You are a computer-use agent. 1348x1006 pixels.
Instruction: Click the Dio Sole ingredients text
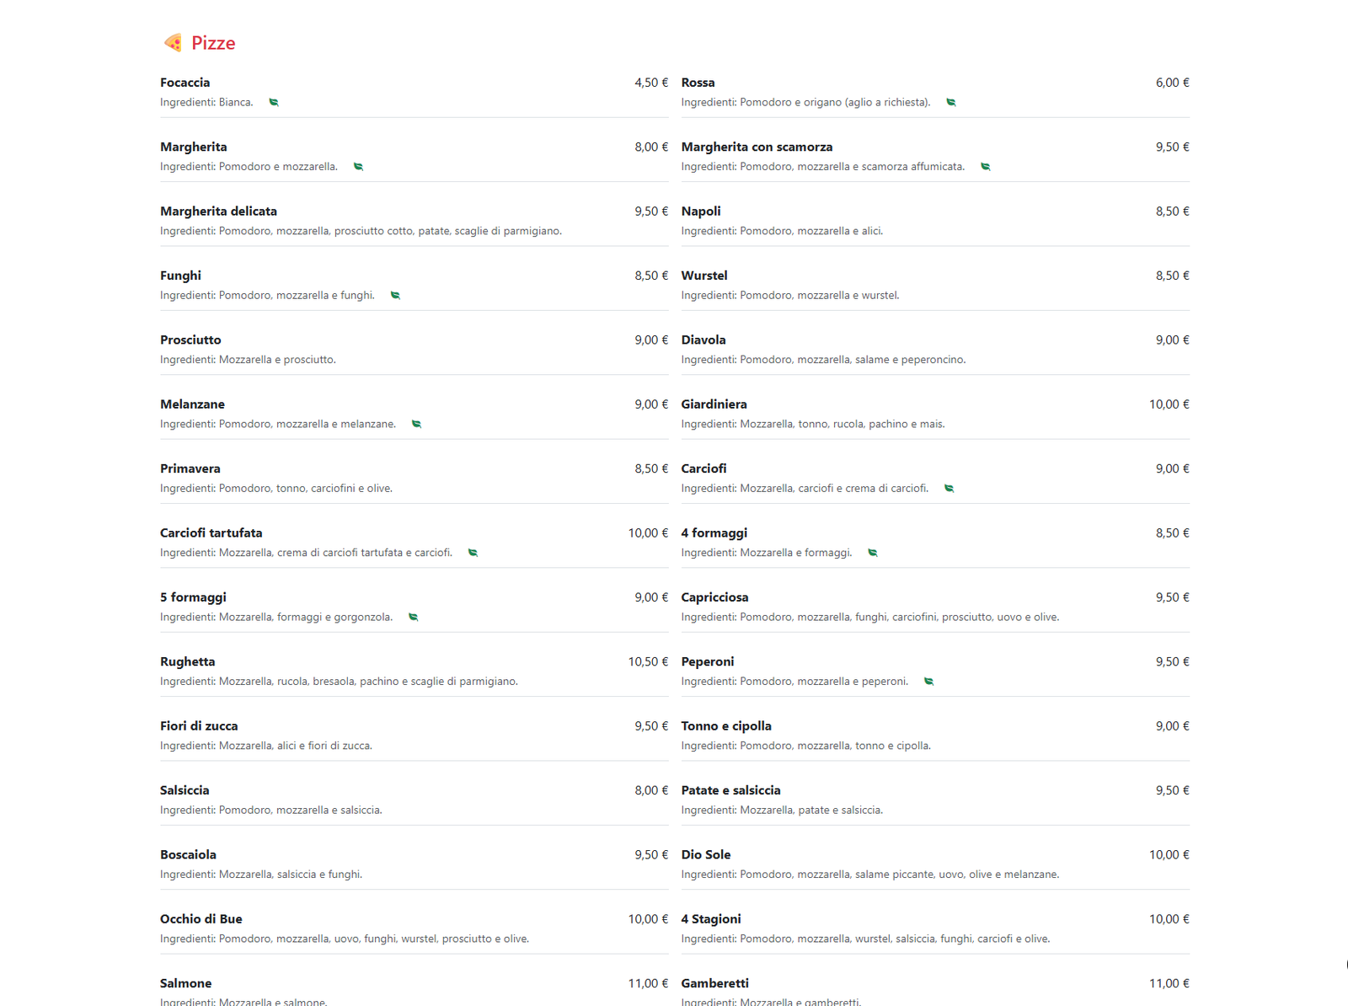click(870, 875)
